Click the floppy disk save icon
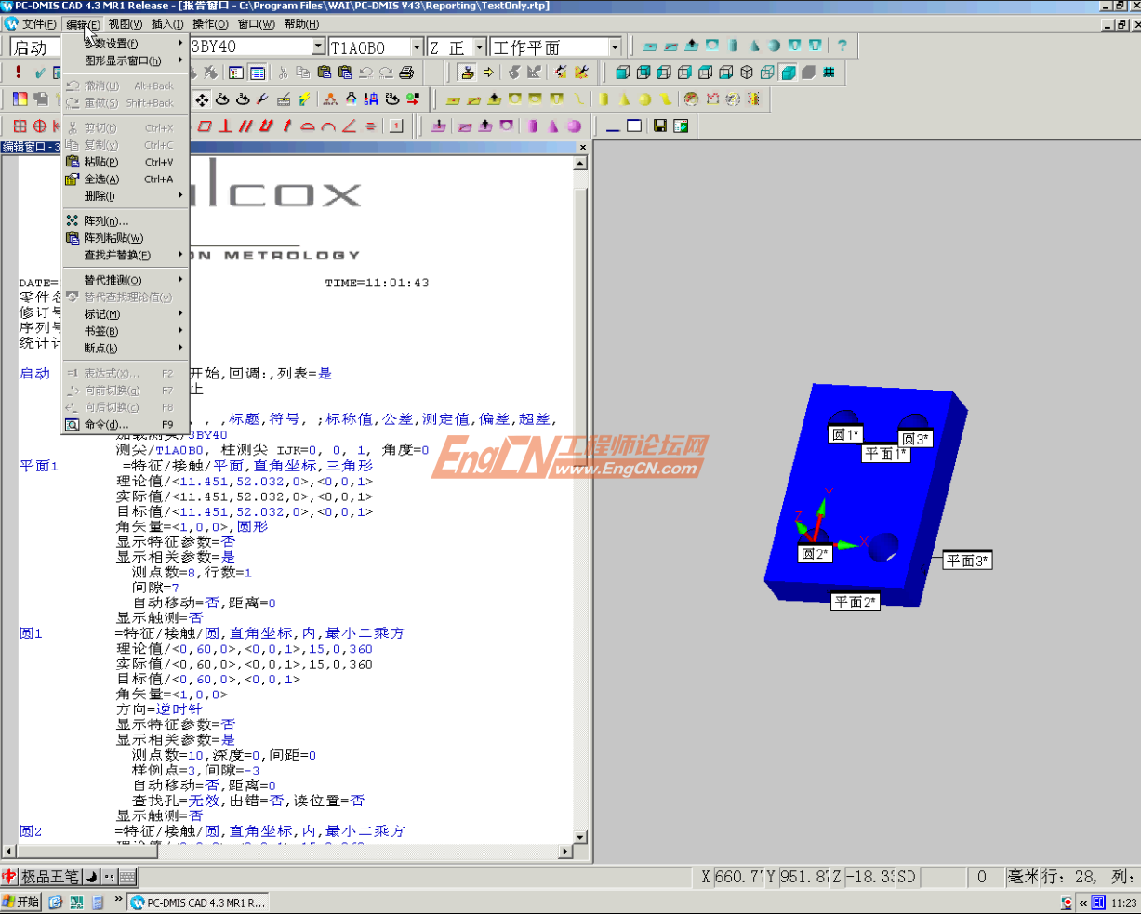Screen dimensions: 1141x914 659,126
